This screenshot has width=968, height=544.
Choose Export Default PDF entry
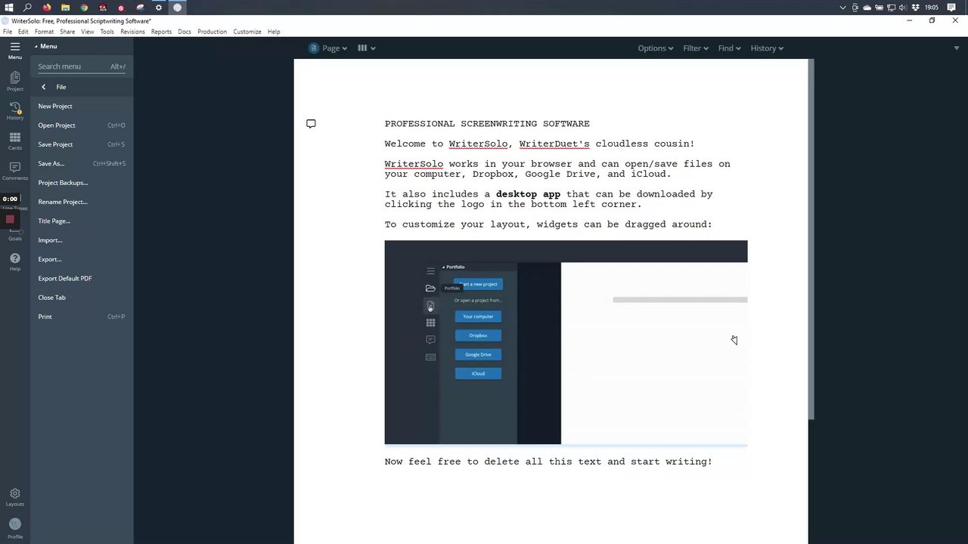click(x=82, y=279)
